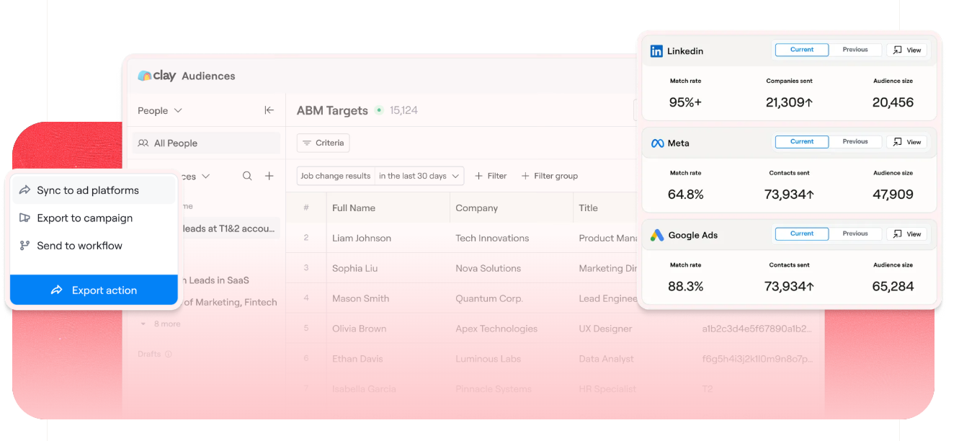The width and height of the screenshot is (959, 441).
Task: Expand the '8 more' audiences list
Action: point(161,324)
